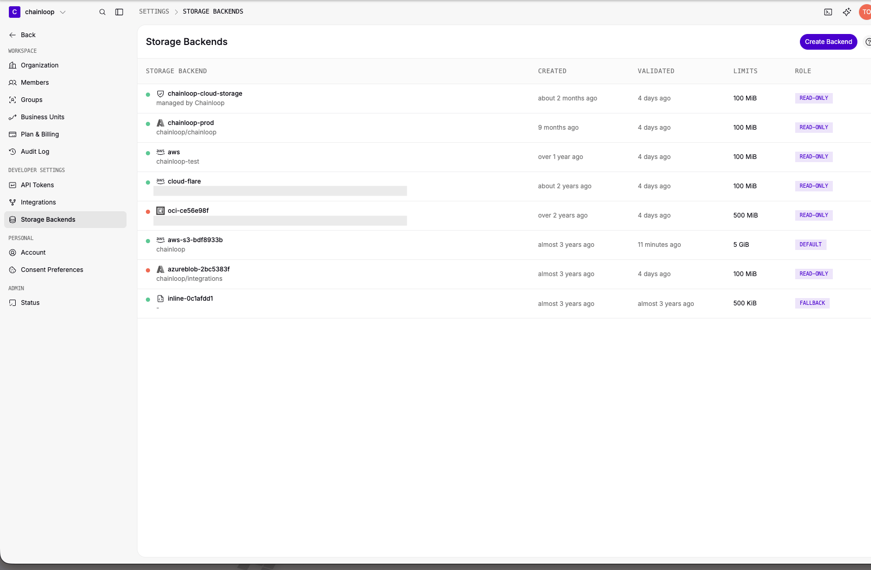Click the CREATED column header

(552, 71)
